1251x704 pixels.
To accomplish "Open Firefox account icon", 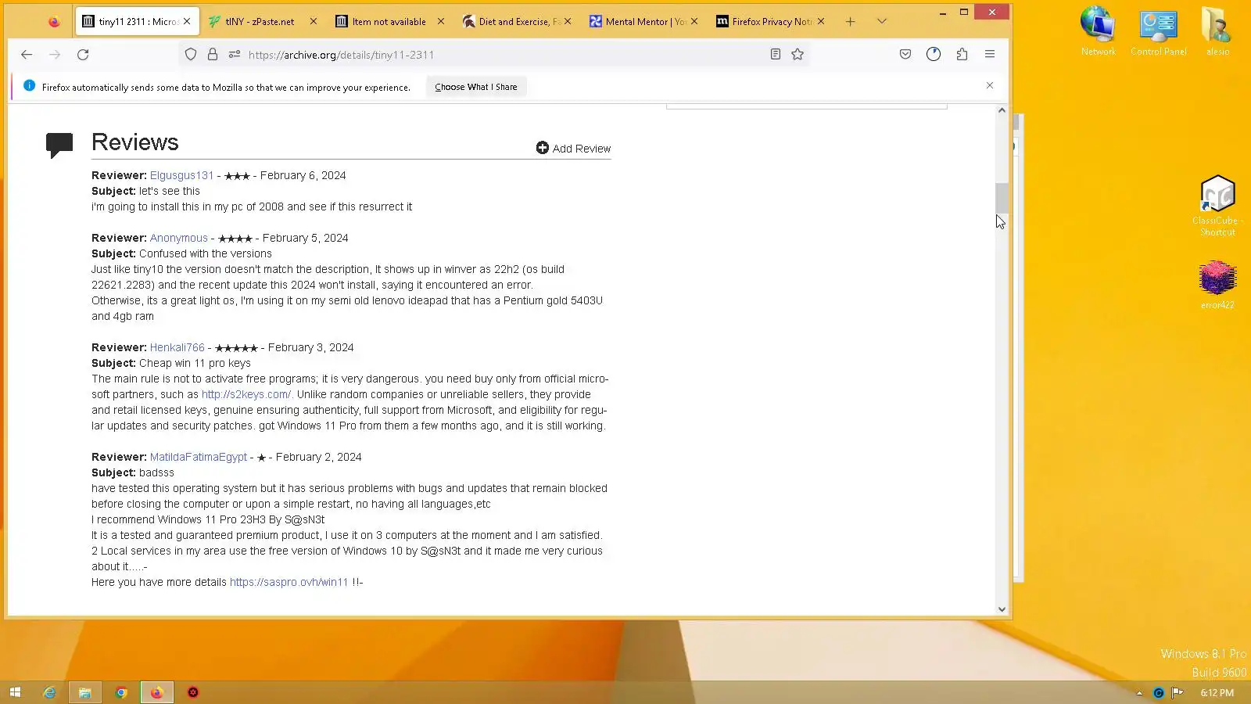I will [934, 55].
